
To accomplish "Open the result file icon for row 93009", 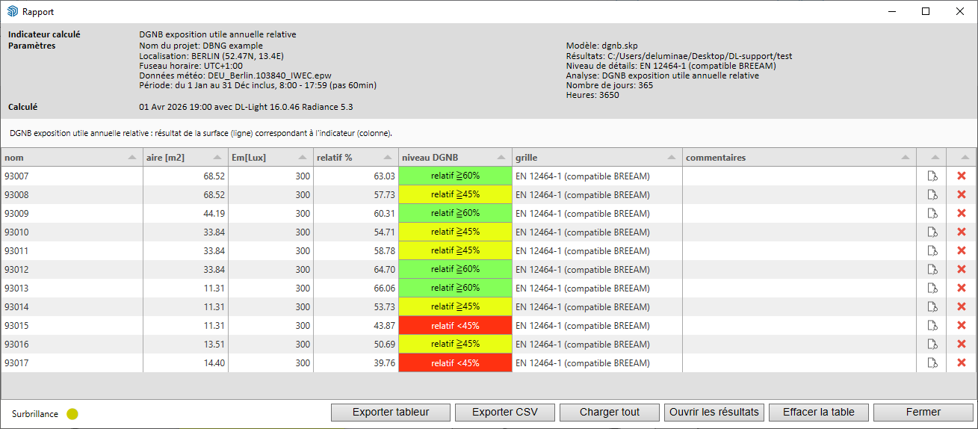I will point(932,214).
